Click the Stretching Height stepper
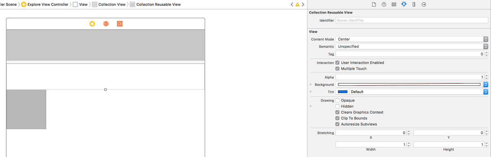Image resolution: width=491 pixels, height=157 pixels. [x=487, y=144]
